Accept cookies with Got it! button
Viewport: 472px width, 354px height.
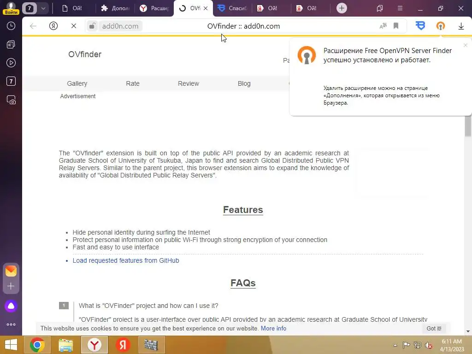click(x=434, y=328)
